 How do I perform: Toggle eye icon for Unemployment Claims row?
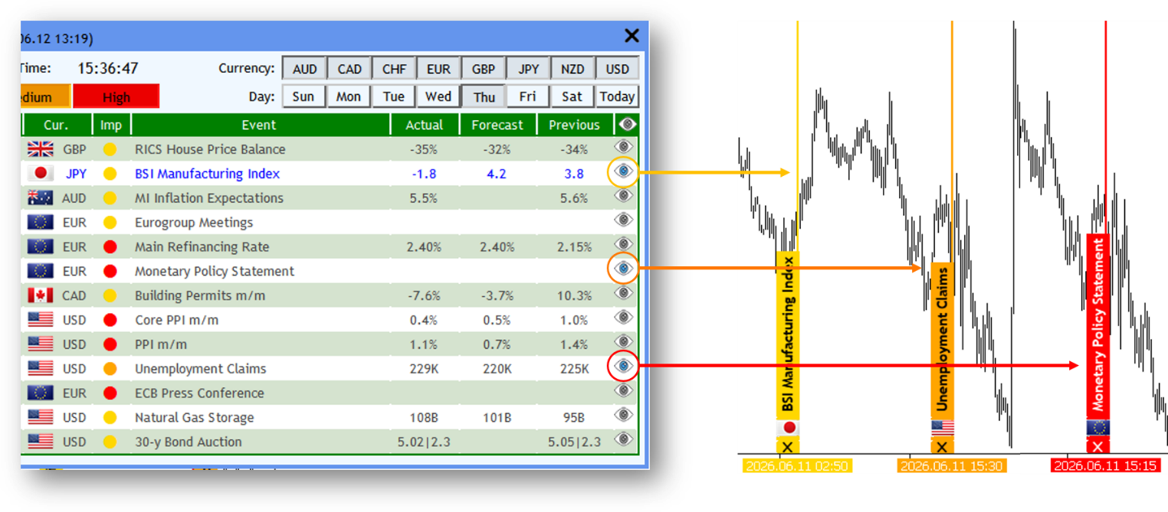click(x=624, y=367)
